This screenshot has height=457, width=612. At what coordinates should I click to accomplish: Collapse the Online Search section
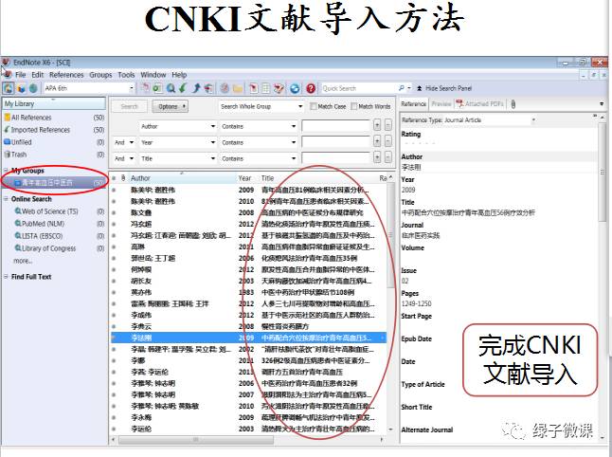tap(6, 199)
